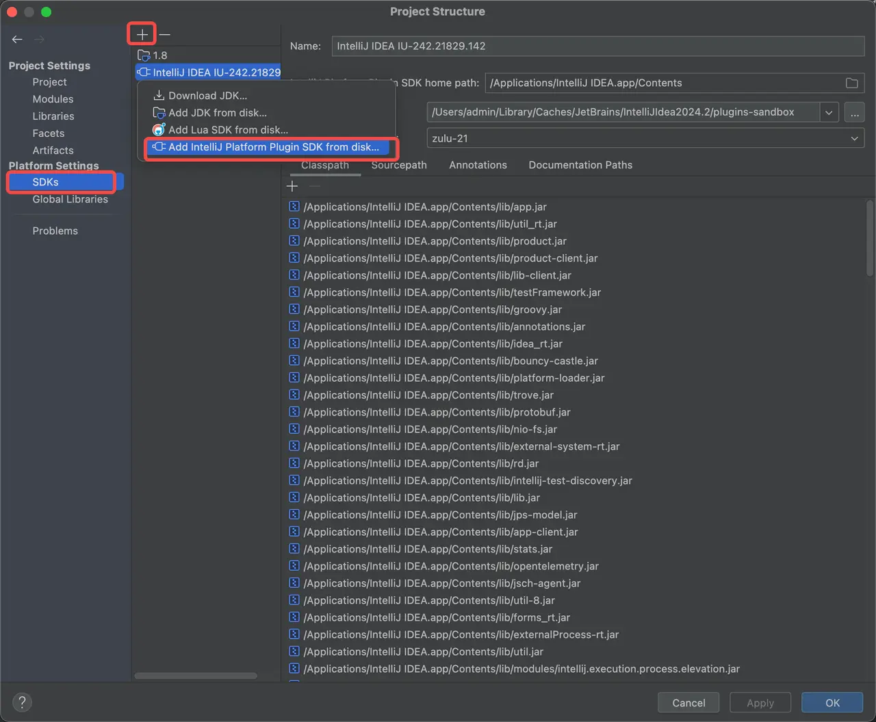
Task: Select the intellij-test-discovery.jar row
Action: [x=575, y=480]
